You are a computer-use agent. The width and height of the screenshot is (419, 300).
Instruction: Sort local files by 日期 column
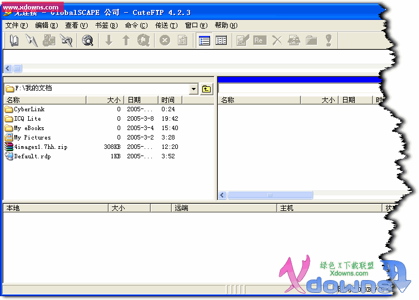click(141, 100)
